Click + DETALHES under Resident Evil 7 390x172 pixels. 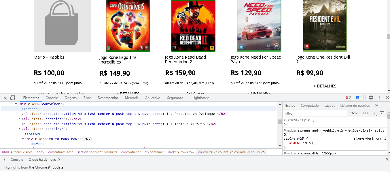[325, 86]
